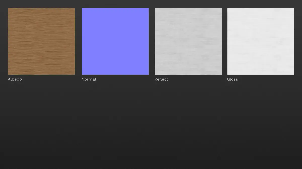Click the 'Reflect' label text
Viewport: 302px width, 169px height.
coord(161,79)
